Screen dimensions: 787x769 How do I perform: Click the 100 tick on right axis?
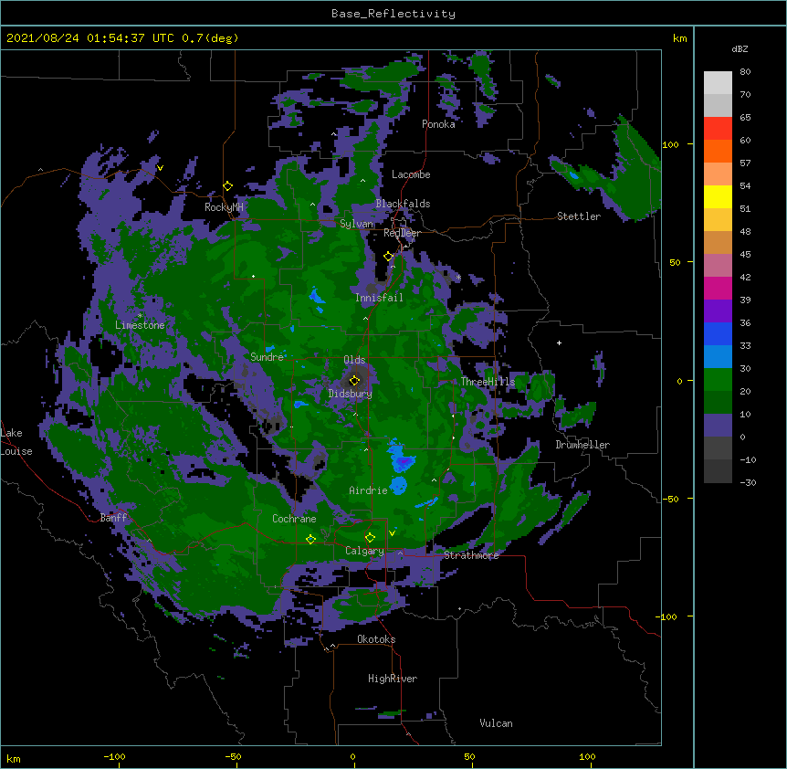(x=670, y=144)
